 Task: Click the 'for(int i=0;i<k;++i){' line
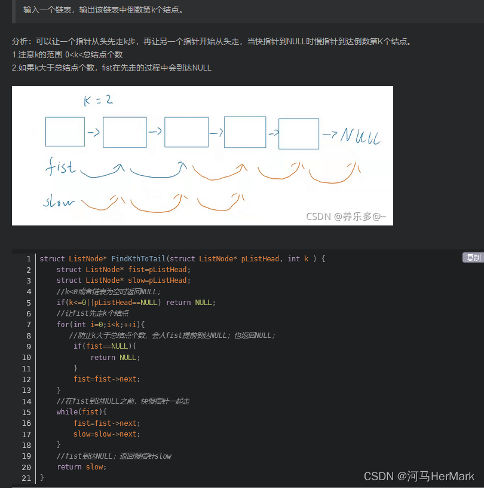[100, 325]
